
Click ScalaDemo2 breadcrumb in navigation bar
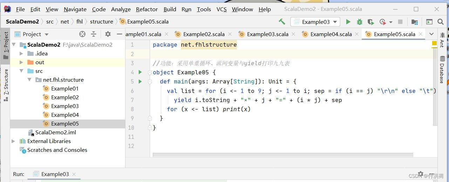tap(22, 21)
